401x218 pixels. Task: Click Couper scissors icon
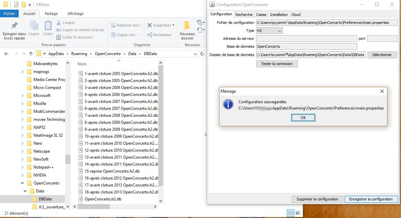pos(59,23)
